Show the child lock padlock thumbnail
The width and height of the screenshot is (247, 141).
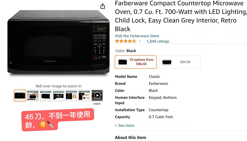pos(71,95)
